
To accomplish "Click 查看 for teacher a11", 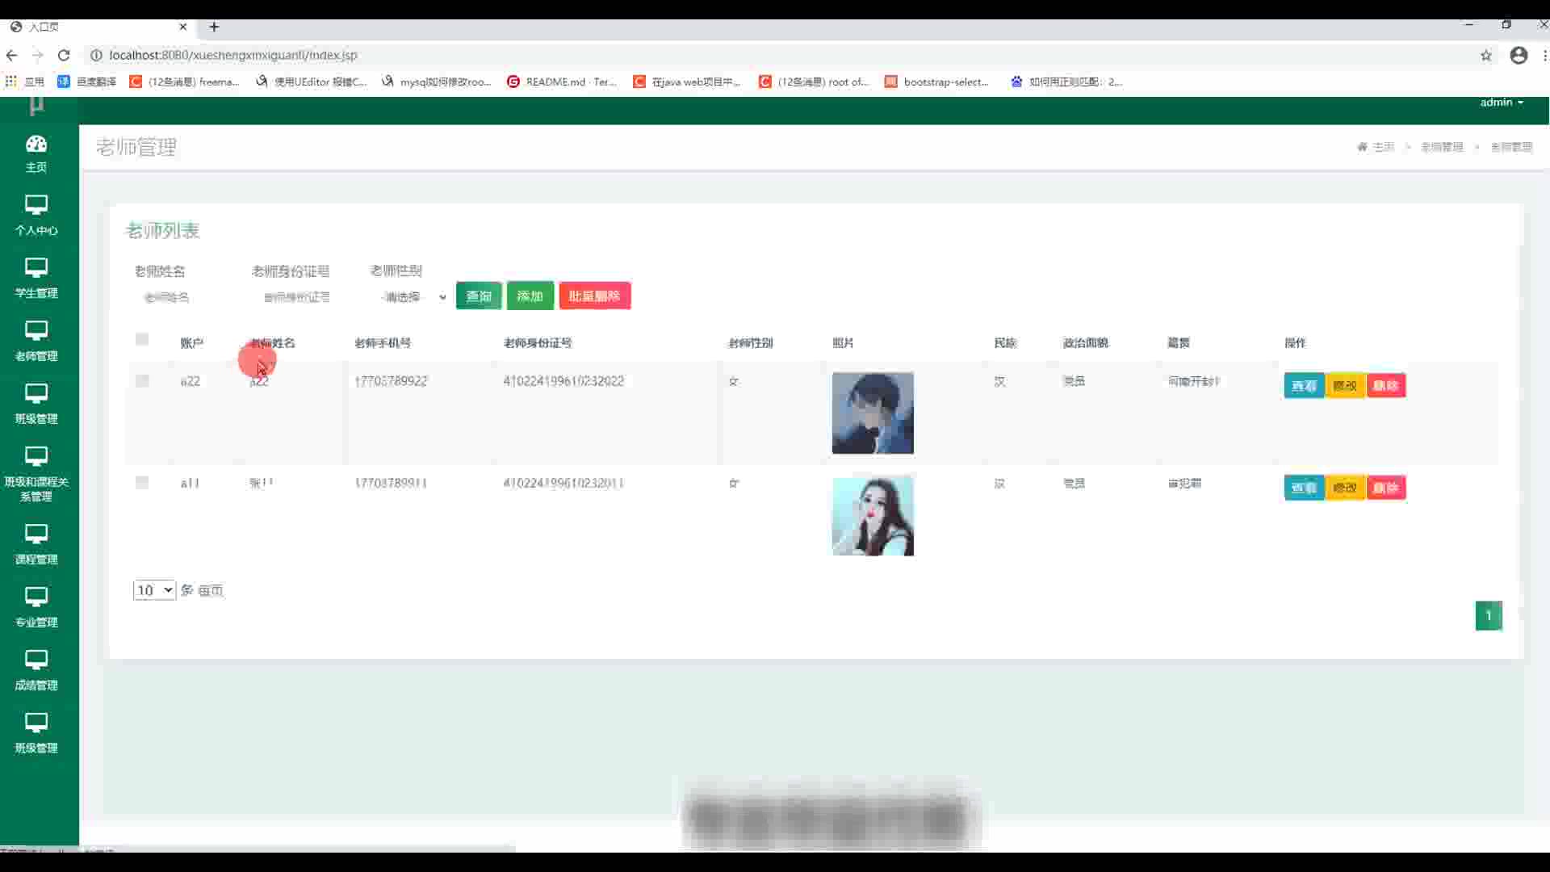I will [x=1304, y=488].
